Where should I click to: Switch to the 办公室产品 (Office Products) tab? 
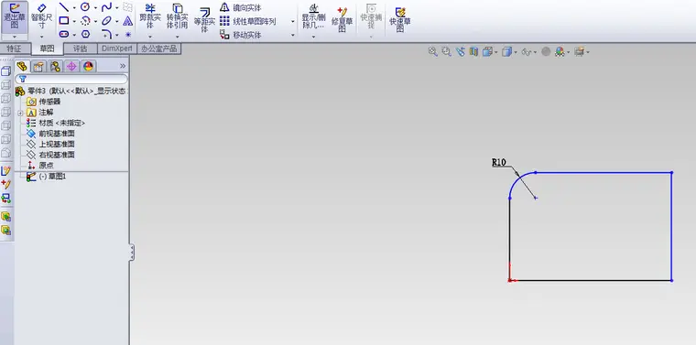(x=159, y=49)
